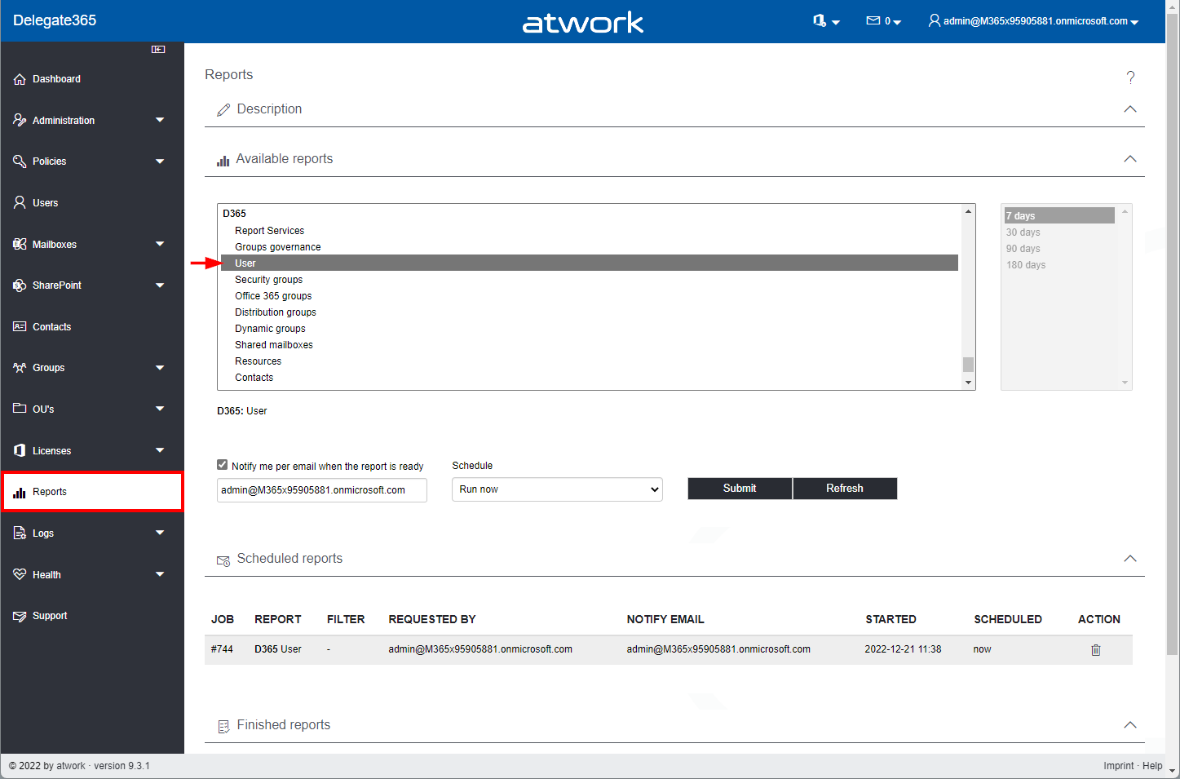This screenshot has height=779, width=1180.
Task: Open Contacts in the sidebar
Action: pos(51,327)
